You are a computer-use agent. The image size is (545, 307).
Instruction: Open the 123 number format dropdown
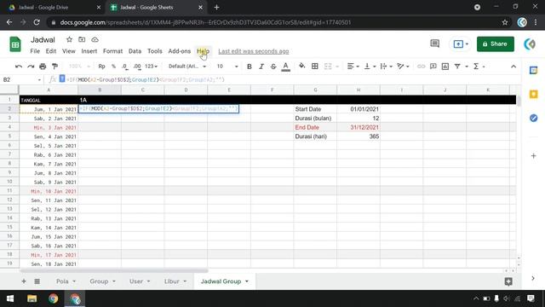[x=152, y=67]
